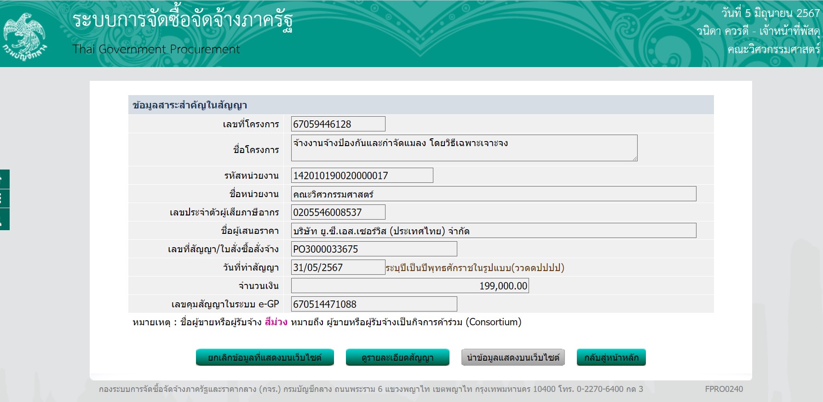This screenshot has height=402, width=823.
Task: Click the resize handle of project name textarea
Action: (x=634, y=158)
